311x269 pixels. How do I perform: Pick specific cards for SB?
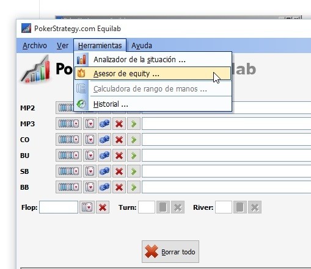[x=90, y=171]
